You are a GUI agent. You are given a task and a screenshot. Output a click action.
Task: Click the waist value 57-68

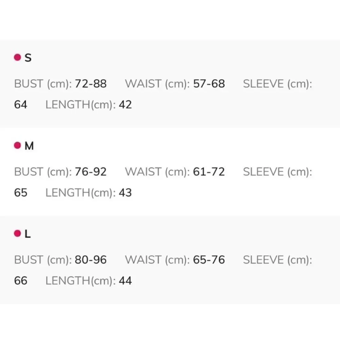click(209, 84)
